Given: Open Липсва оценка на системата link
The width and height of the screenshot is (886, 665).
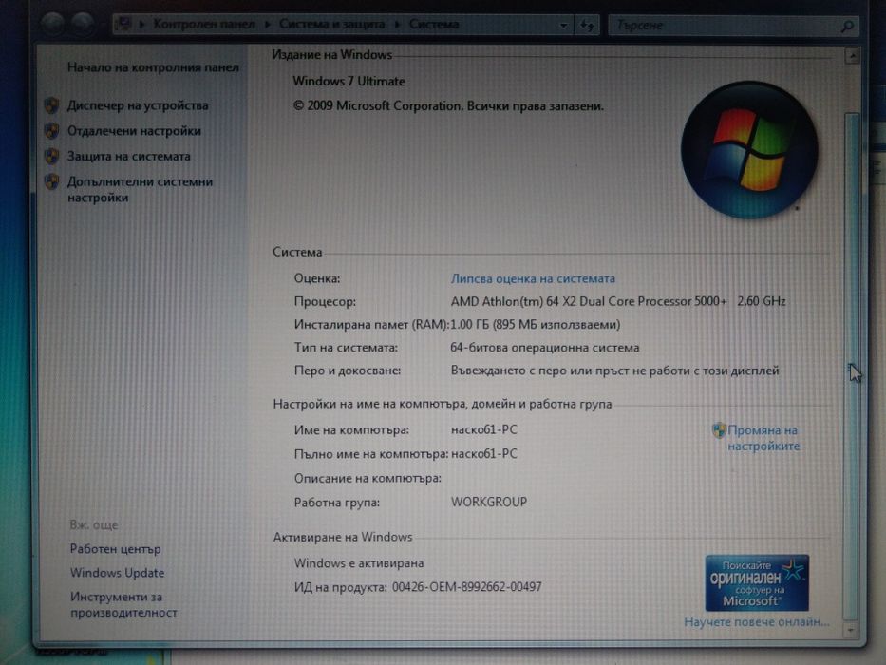Looking at the screenshot, I should click(533, 278).
